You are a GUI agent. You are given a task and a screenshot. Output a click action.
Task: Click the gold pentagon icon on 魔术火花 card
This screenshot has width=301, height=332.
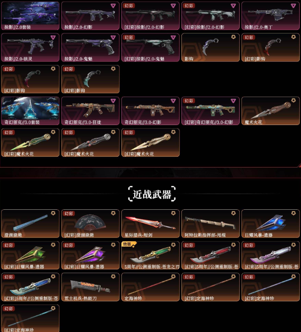pos(293,100)
